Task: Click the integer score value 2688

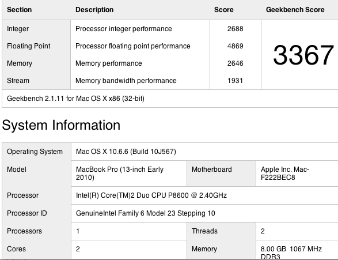Action: tap(235, 29)
